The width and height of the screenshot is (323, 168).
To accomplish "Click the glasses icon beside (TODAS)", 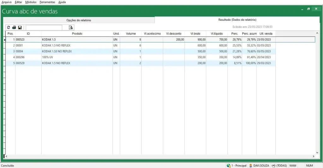I will point(273,165).
